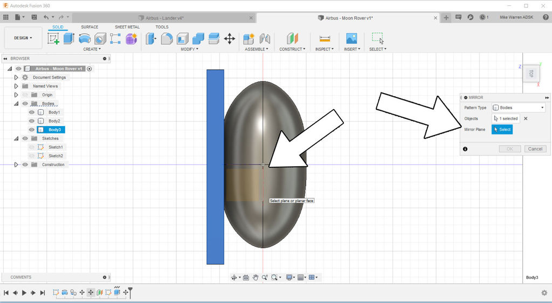
Task: Select the Fillet tool
Action: pyautogui.click(x=167, y=39)
